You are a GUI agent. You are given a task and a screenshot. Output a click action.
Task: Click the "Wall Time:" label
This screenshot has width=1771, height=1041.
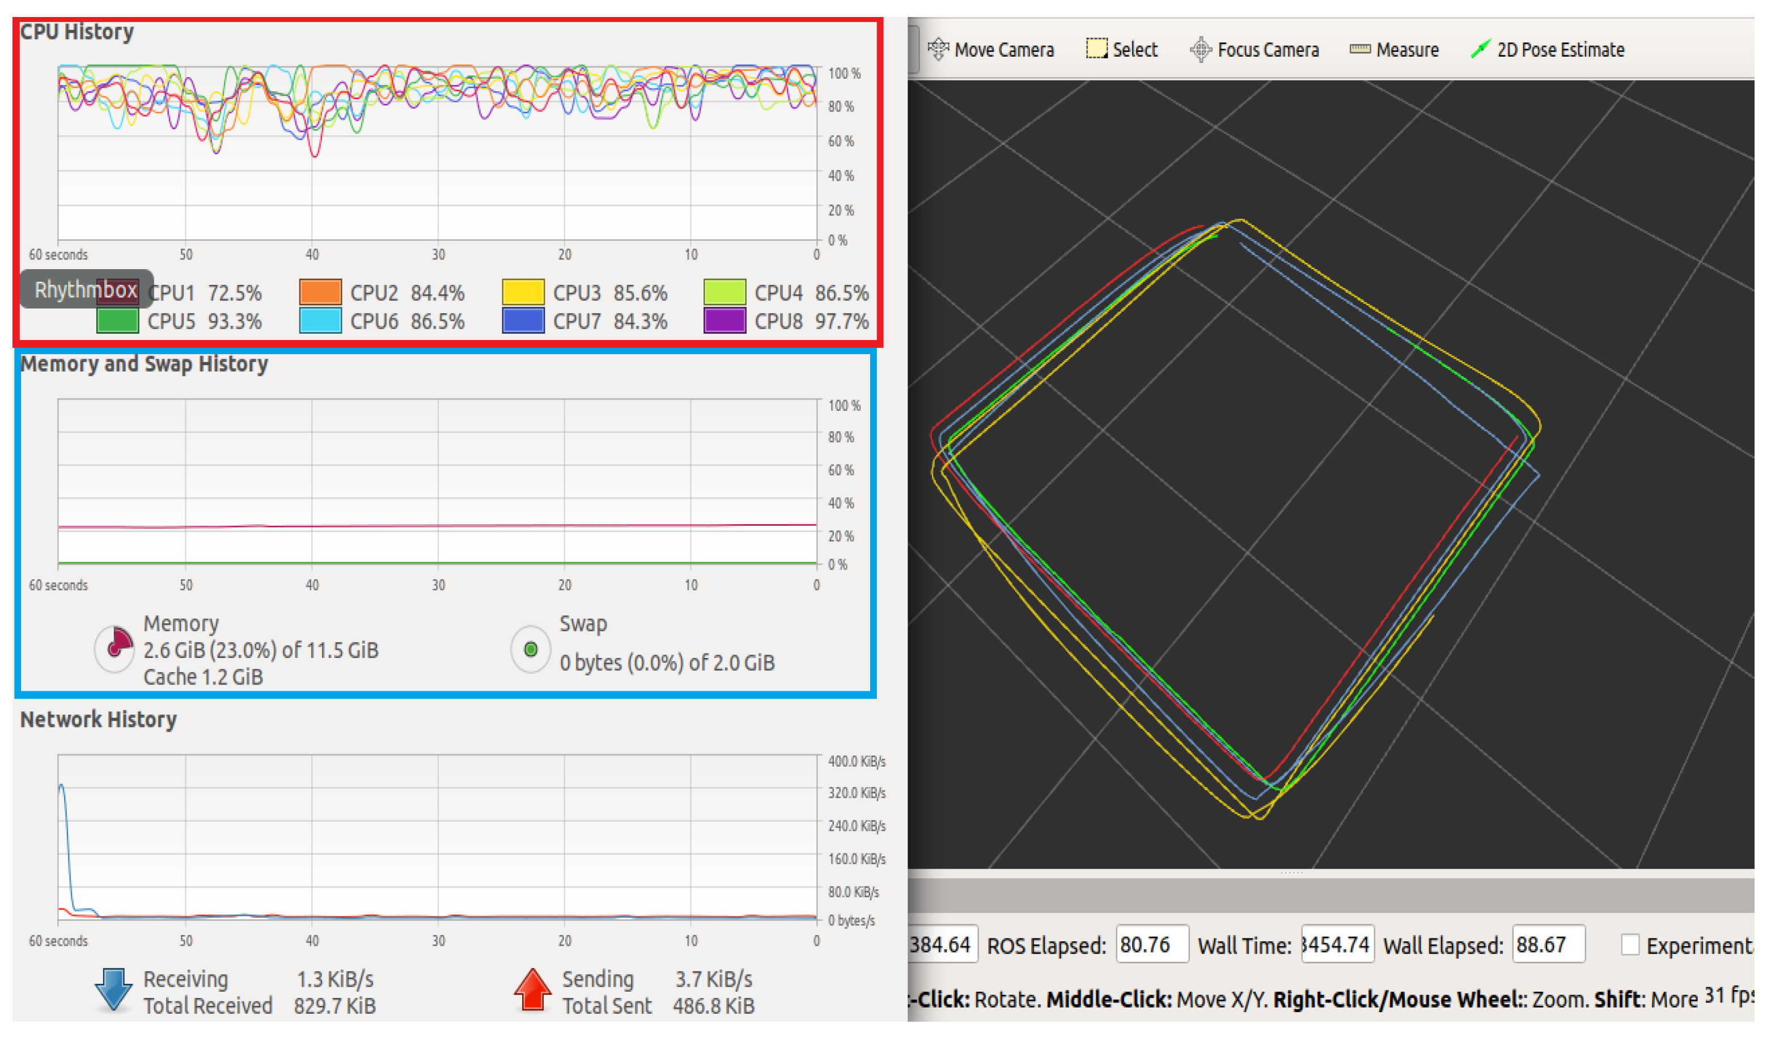click(x=1244, y=945)
